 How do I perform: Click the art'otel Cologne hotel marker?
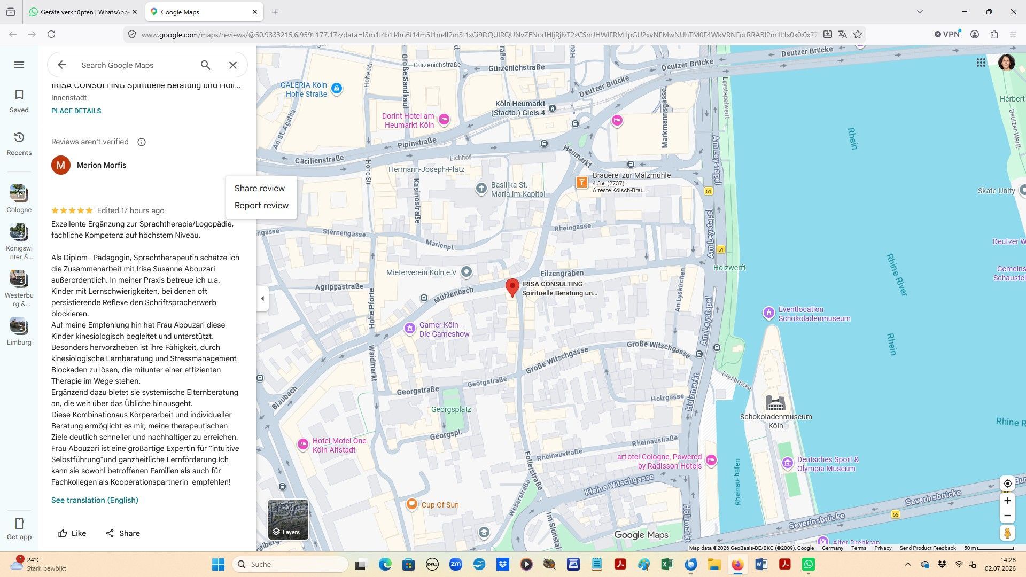tap(711, 460)
